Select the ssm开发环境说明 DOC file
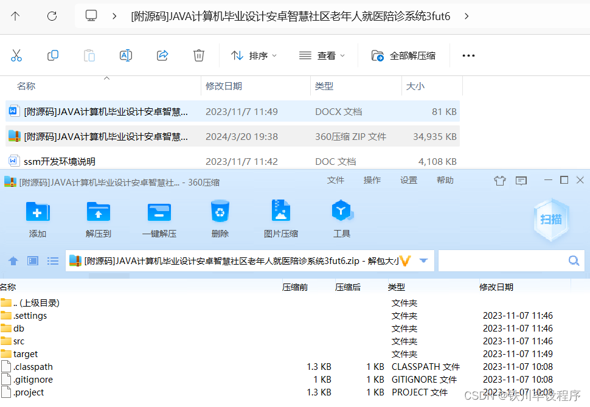Image resolution: width=590 pixels, height=407 pixels. (232, 161)
